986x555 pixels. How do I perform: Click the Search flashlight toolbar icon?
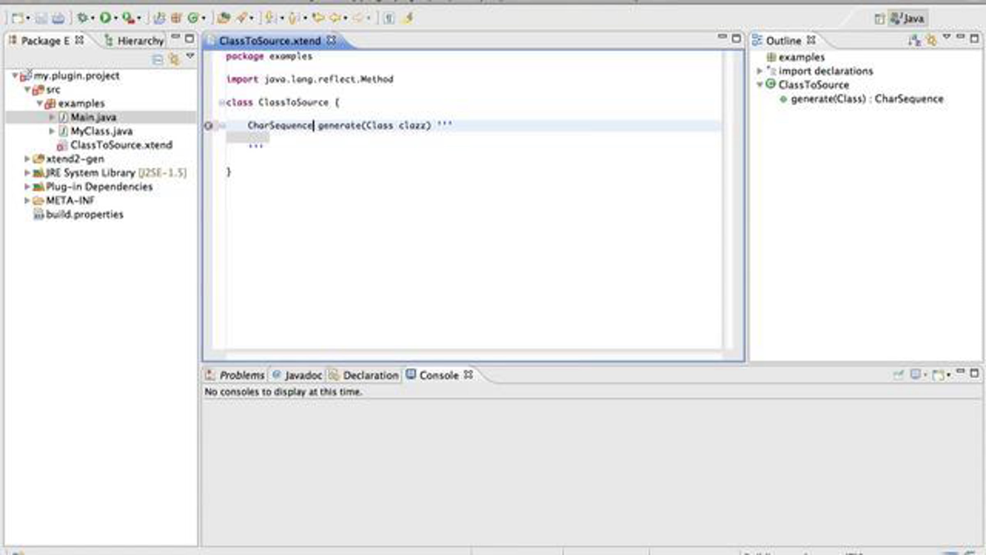point(242,18)
